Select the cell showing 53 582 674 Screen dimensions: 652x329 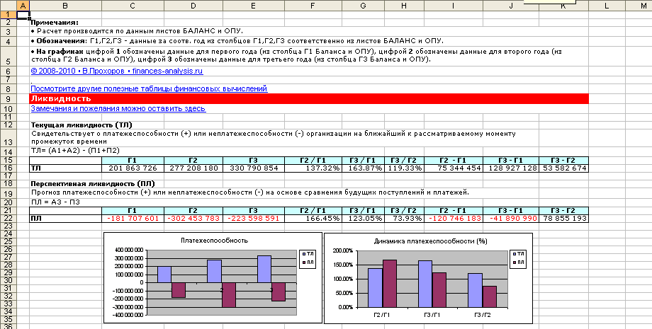(564, 168)
